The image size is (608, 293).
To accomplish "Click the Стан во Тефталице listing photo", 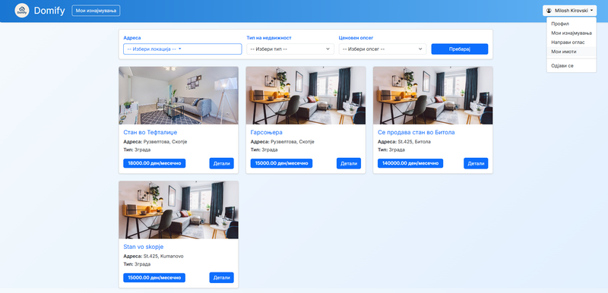I will click(179, 95).
